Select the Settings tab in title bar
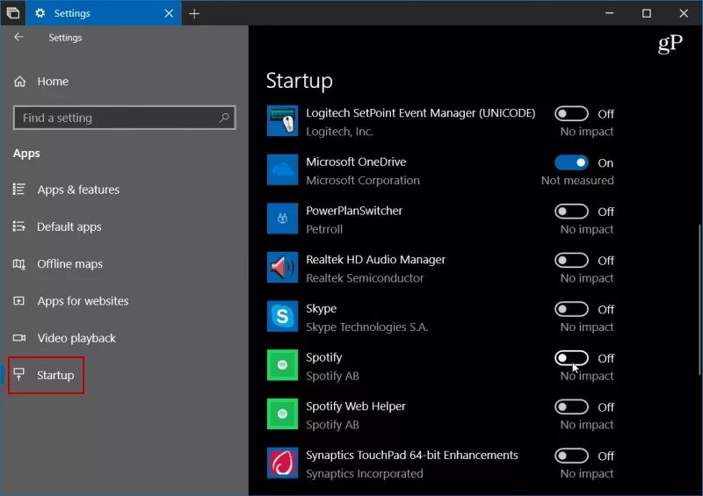Screen dimensions: 703x496 tap(104, 13)
